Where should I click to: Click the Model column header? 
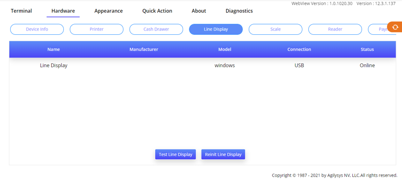click(x=225, y=49)
